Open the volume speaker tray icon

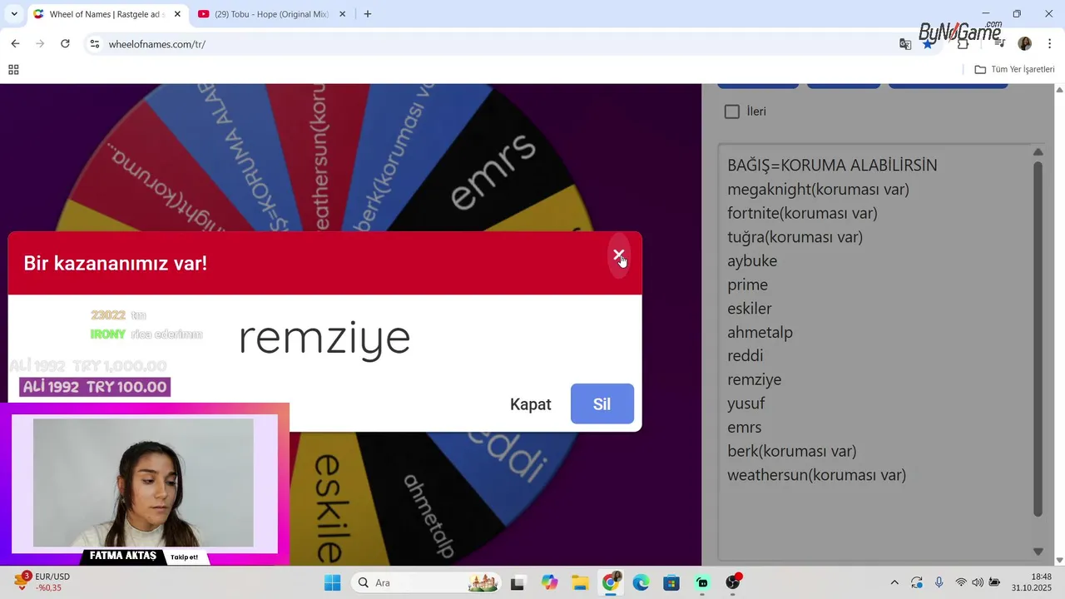978,582
